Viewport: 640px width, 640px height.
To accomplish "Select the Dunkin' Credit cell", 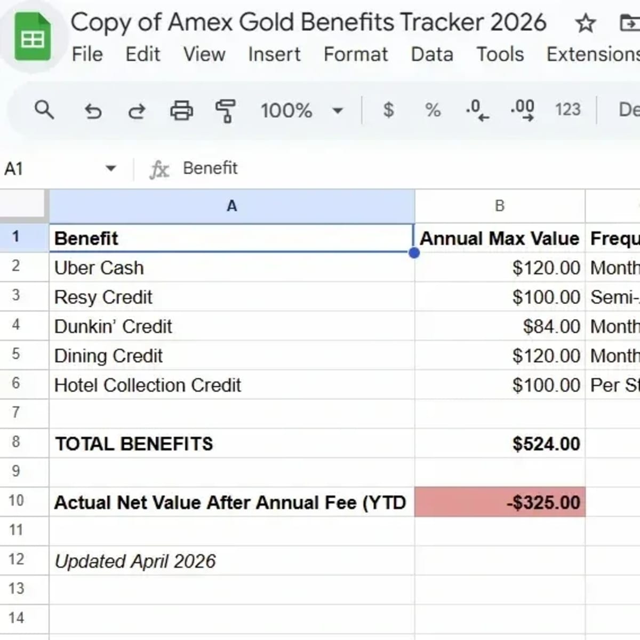I will point(232,326).
